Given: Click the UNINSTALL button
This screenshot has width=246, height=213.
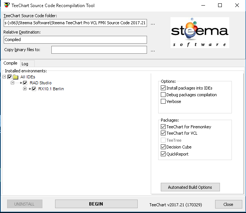Looking at the screenshot, I should pos(25,204).
